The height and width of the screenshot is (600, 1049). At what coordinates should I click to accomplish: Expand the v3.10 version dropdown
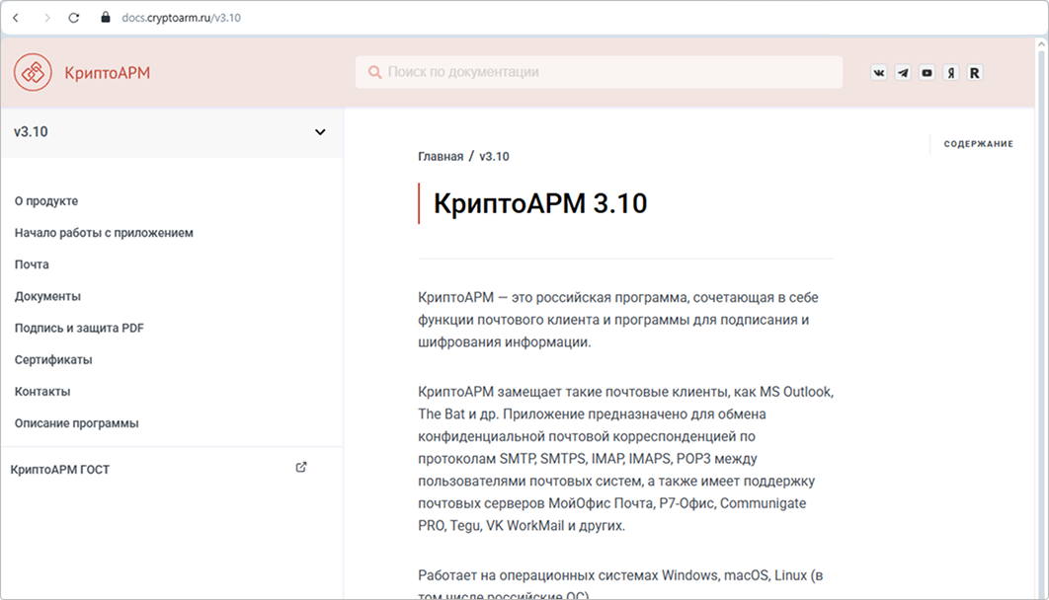click(172, 132)
